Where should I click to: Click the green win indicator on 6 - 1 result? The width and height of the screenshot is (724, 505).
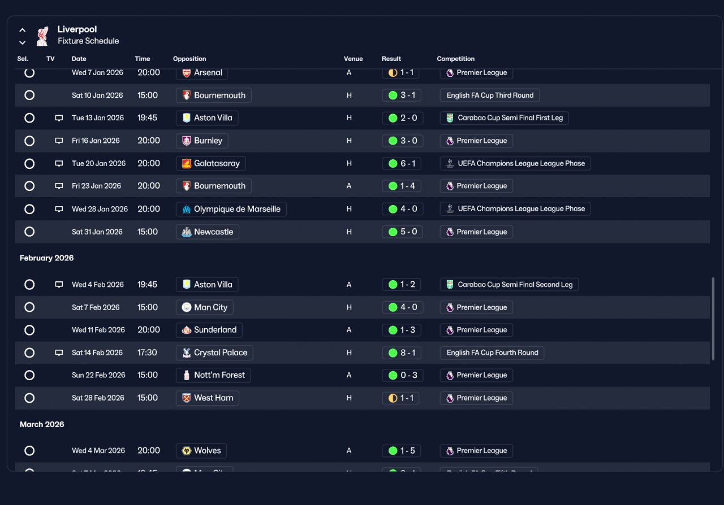coord(393,164)
